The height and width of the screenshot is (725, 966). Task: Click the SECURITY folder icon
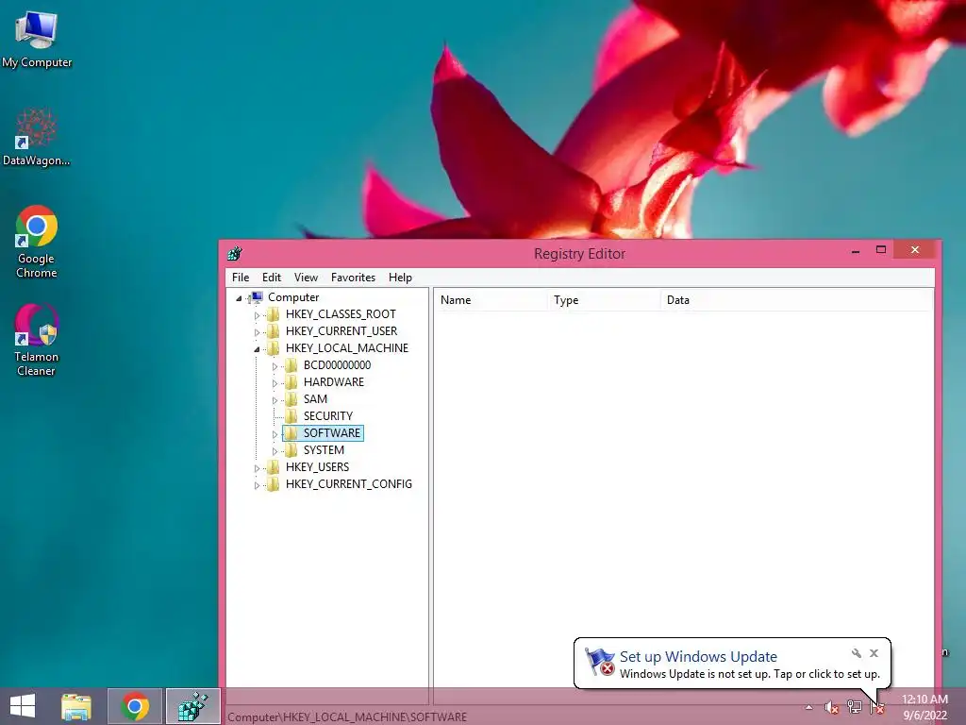coord(291,416)
